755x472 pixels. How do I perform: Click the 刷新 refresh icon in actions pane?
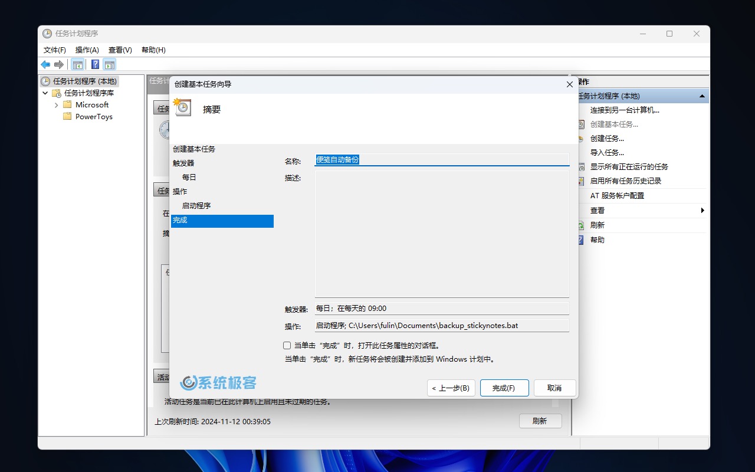click(580, 225)
